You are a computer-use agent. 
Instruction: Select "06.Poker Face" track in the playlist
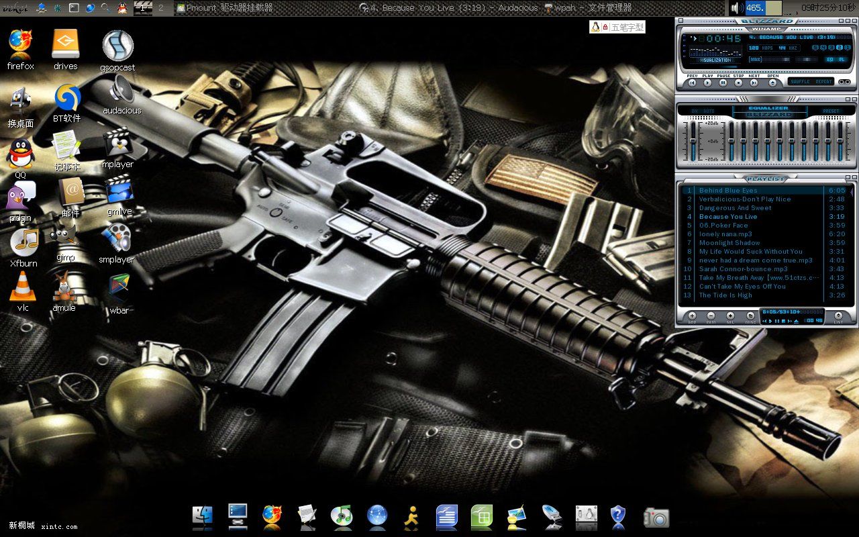pyautogui.click(x=723, y=226)
